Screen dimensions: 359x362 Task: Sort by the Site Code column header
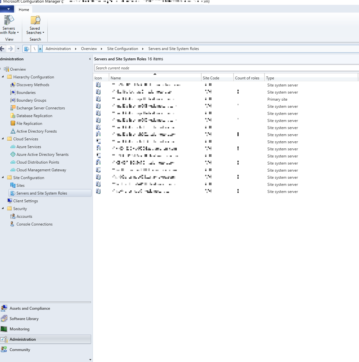[217, 78]
